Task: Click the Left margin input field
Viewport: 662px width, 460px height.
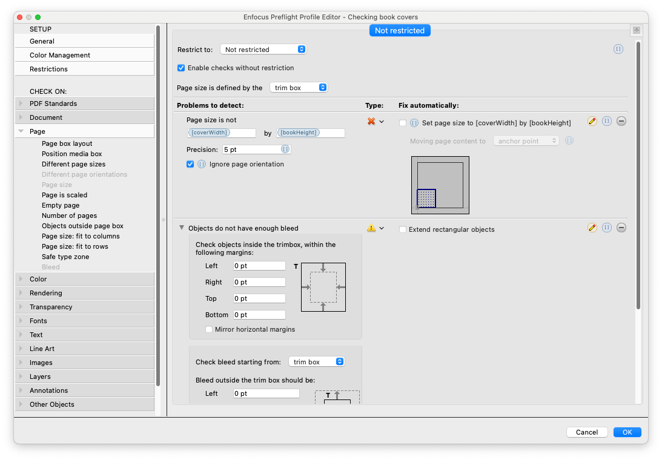Action: [x=259, y=266]
